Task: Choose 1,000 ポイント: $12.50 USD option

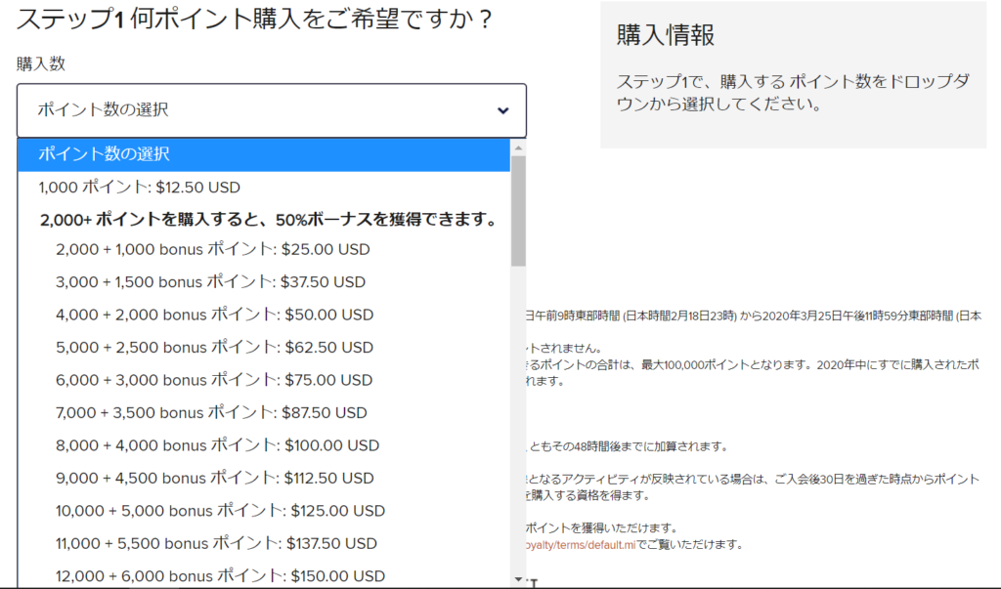Action: (x=139, y=188)
